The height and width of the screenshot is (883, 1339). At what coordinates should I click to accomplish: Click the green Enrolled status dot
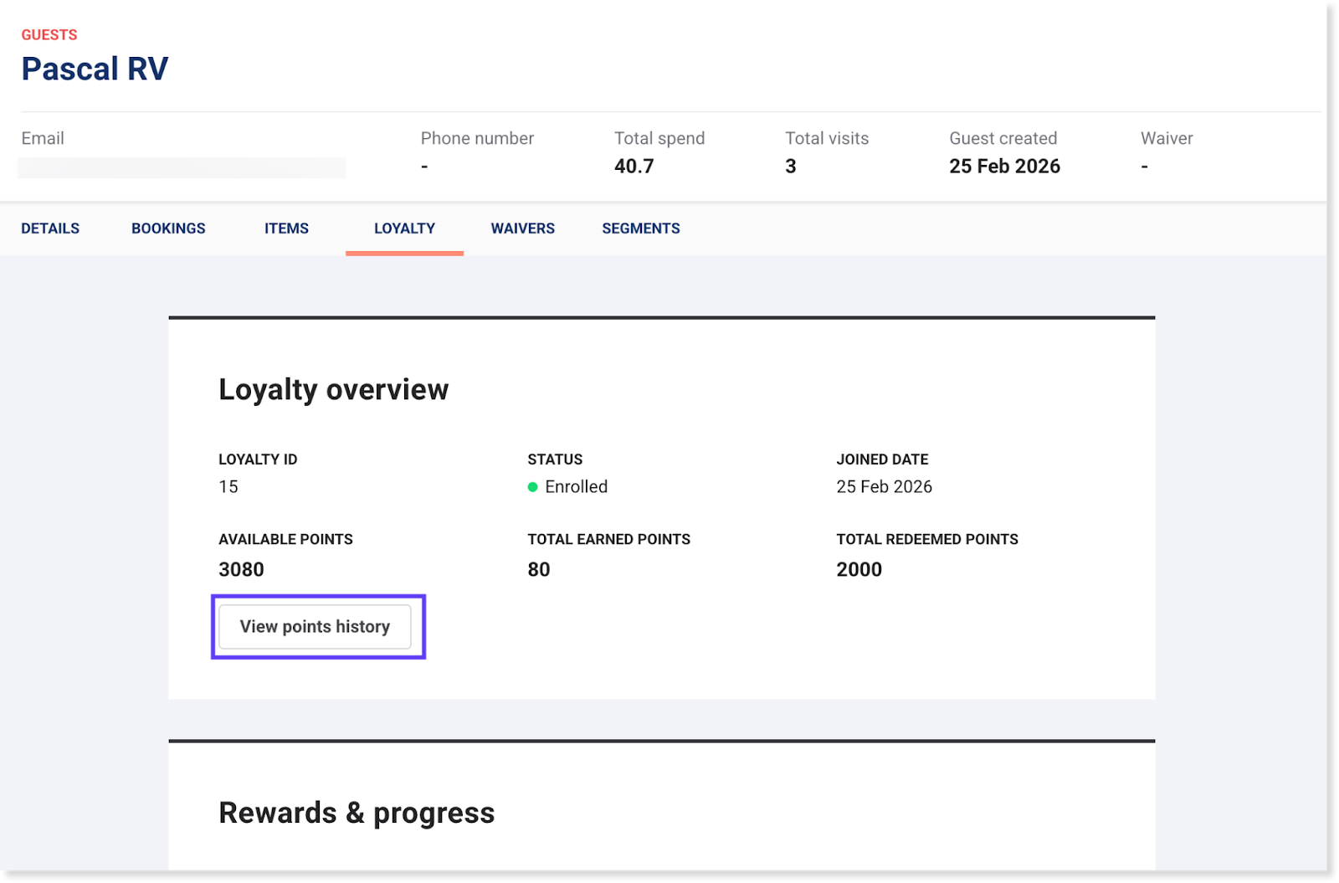point(532,487)
